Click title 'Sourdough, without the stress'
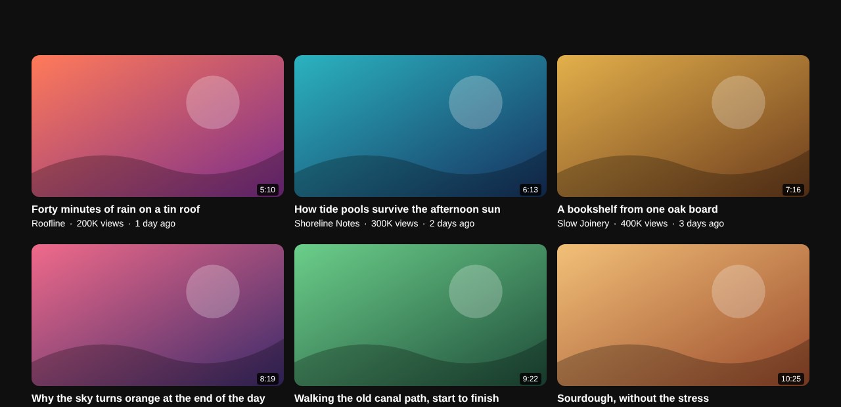 (x=633, y=398)
